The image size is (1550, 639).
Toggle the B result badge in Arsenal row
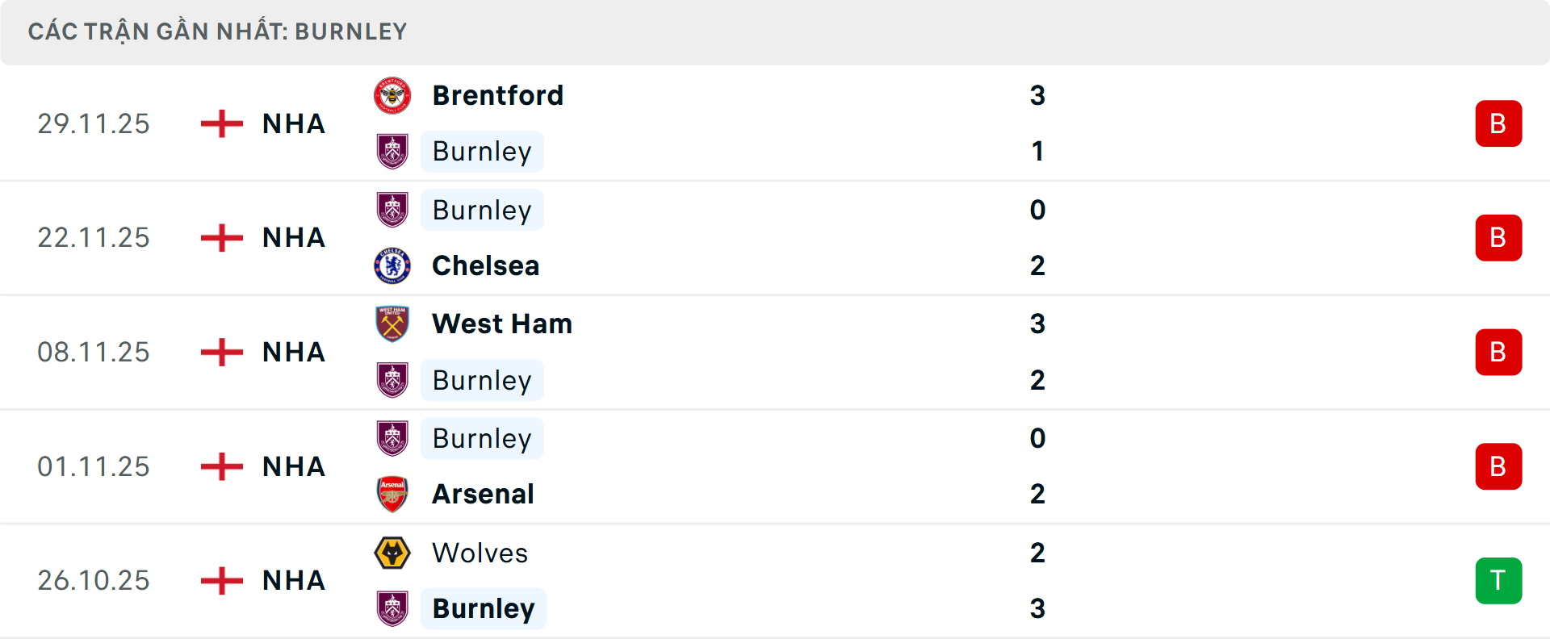[1499, 466]
